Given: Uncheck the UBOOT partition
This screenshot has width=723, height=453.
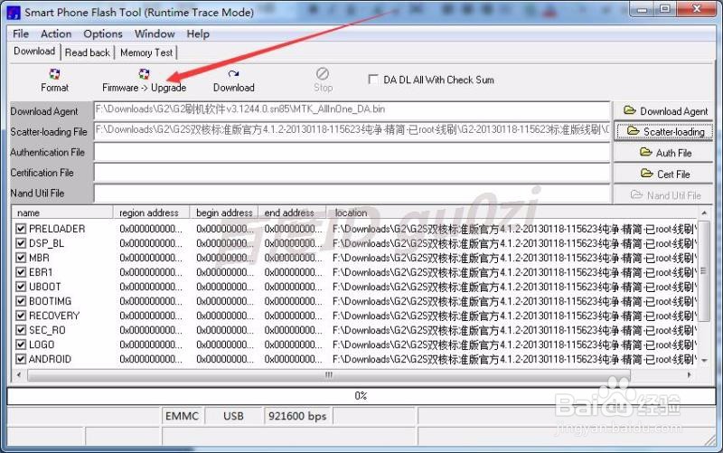Looking at the screenshot, I should pos(21,287).
